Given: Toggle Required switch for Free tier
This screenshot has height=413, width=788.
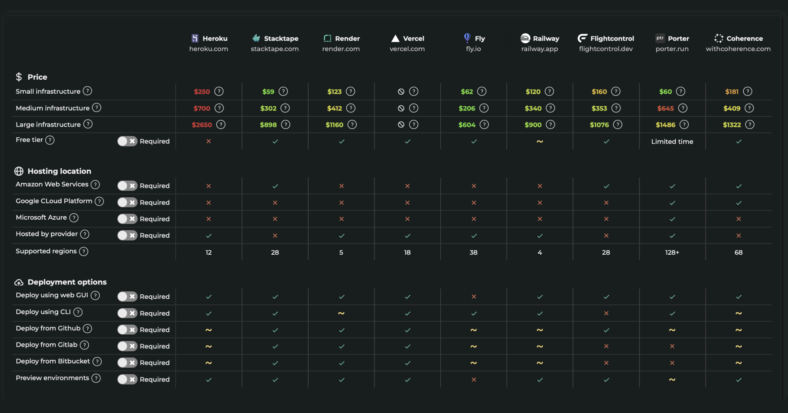Looking at the screenshot, I should coord(127,141).
